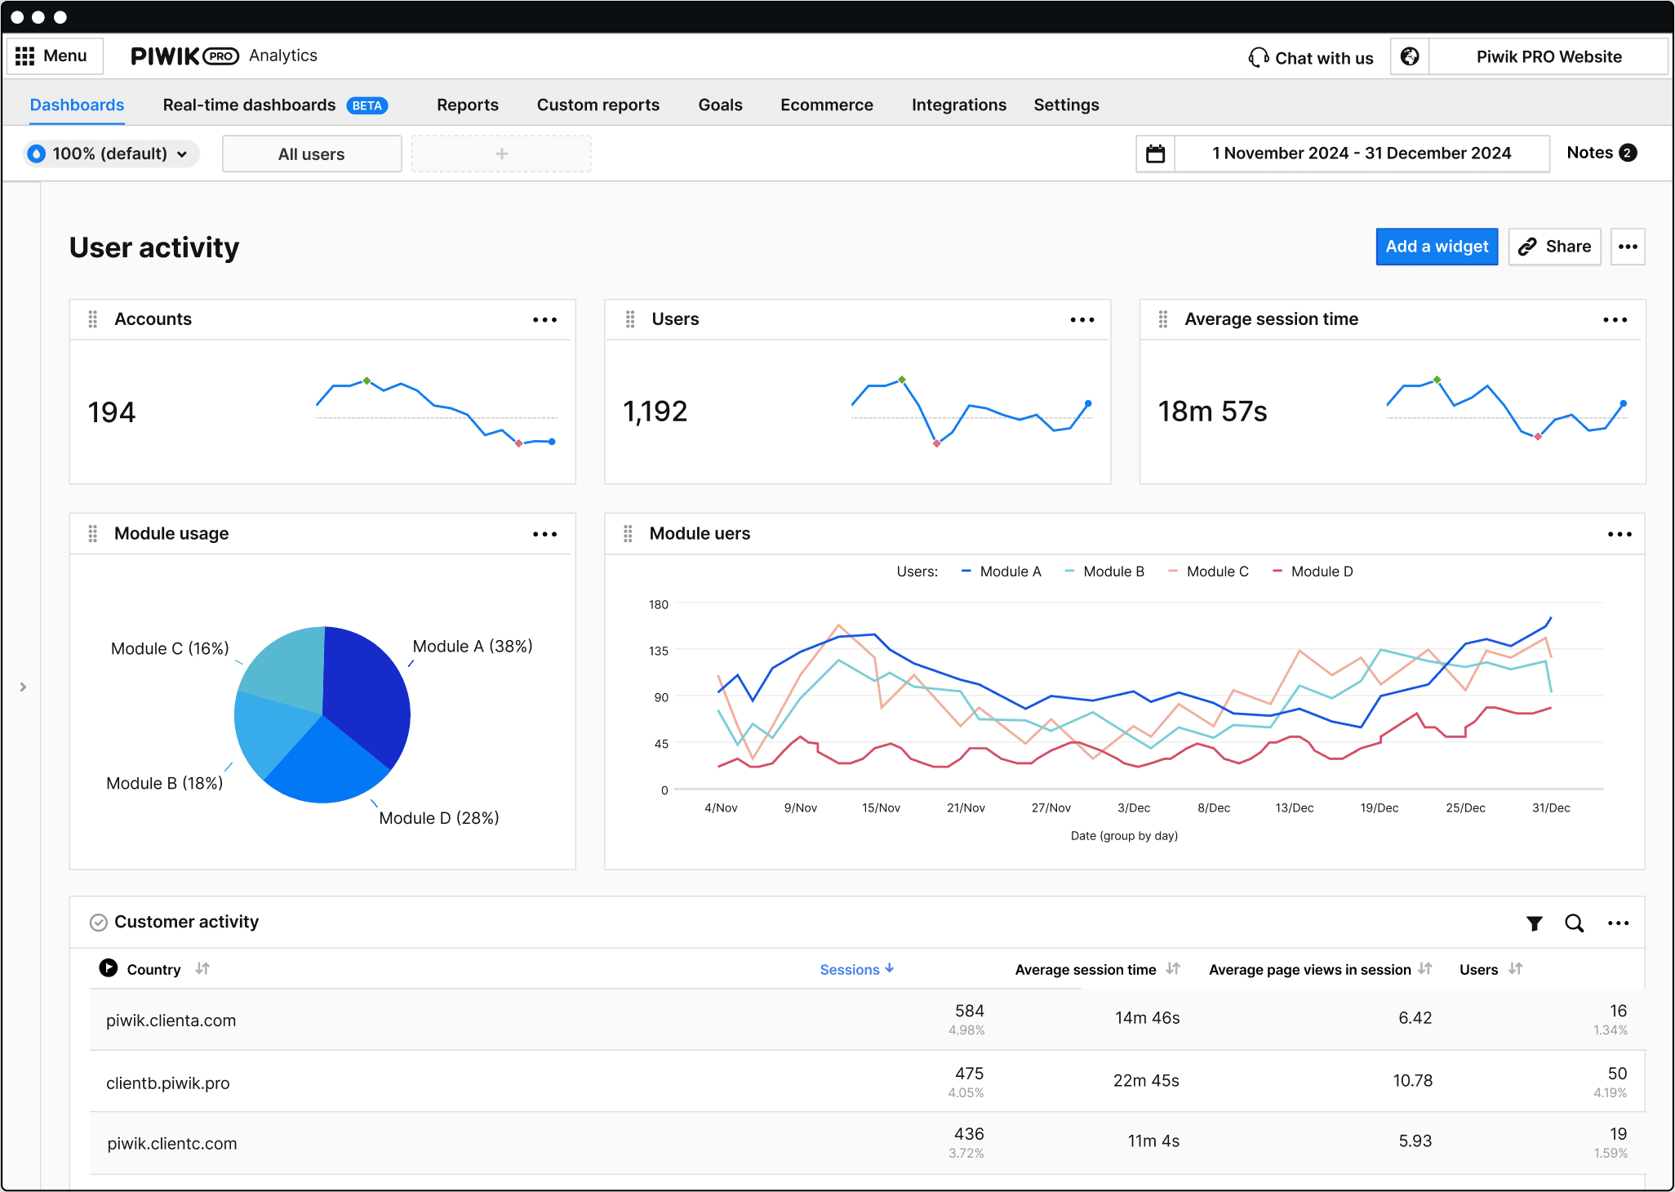Open options menu on the Accounts widget
This screenshot has height=1192, width=1675.
coord(544,319)
